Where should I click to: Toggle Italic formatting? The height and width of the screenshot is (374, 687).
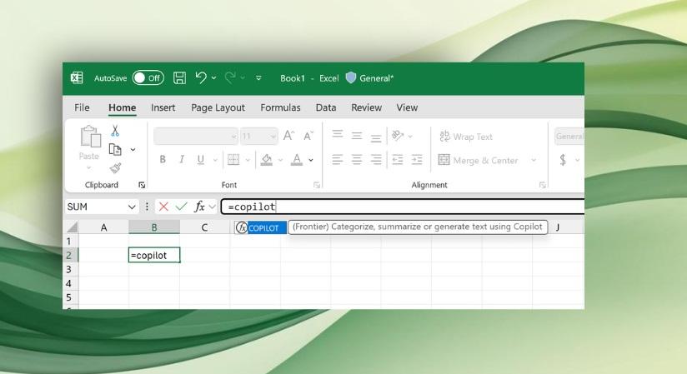[x=182, y=160]
